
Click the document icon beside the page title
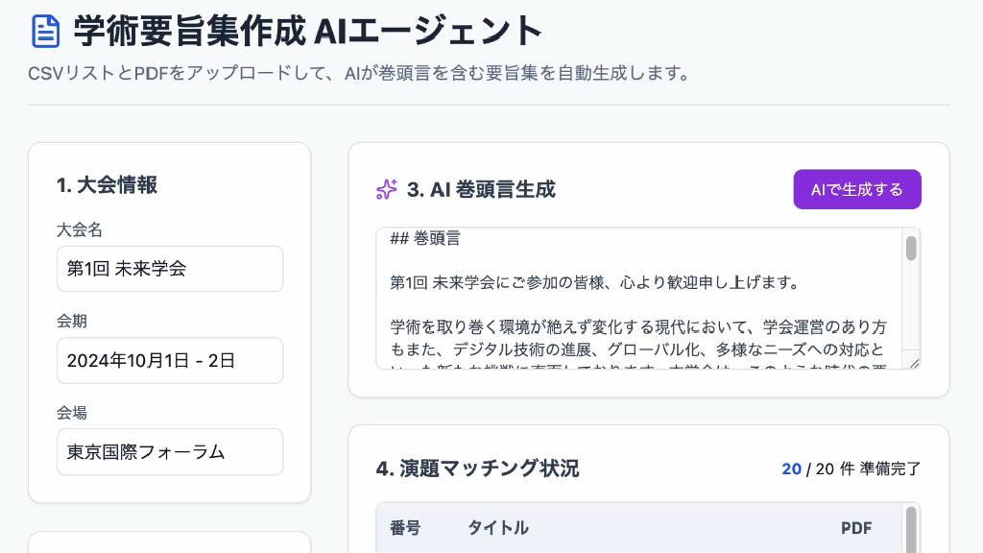click(x=45, y=31)
